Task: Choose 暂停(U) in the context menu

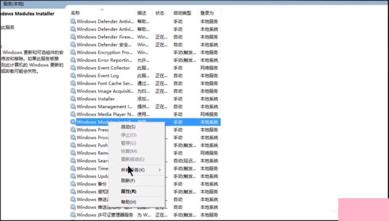Action: (129, 143)
